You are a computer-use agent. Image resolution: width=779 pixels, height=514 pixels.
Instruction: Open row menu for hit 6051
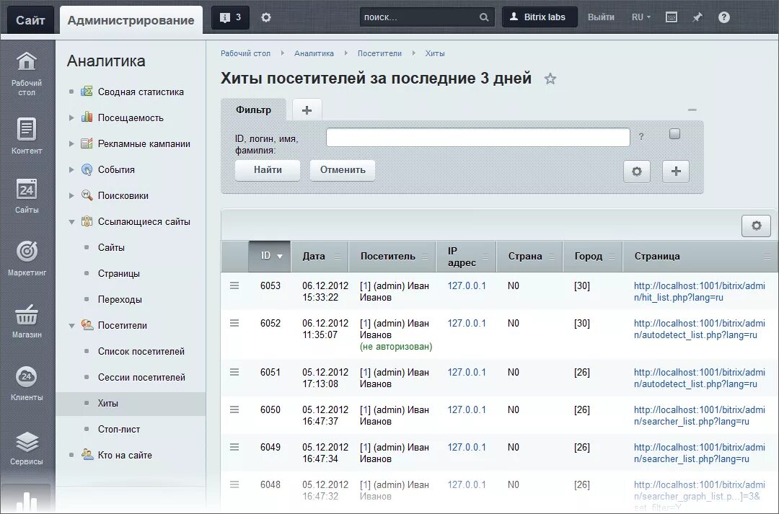(x=234, y=373)
